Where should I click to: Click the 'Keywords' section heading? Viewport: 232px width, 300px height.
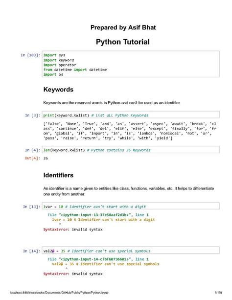(58, 90)
